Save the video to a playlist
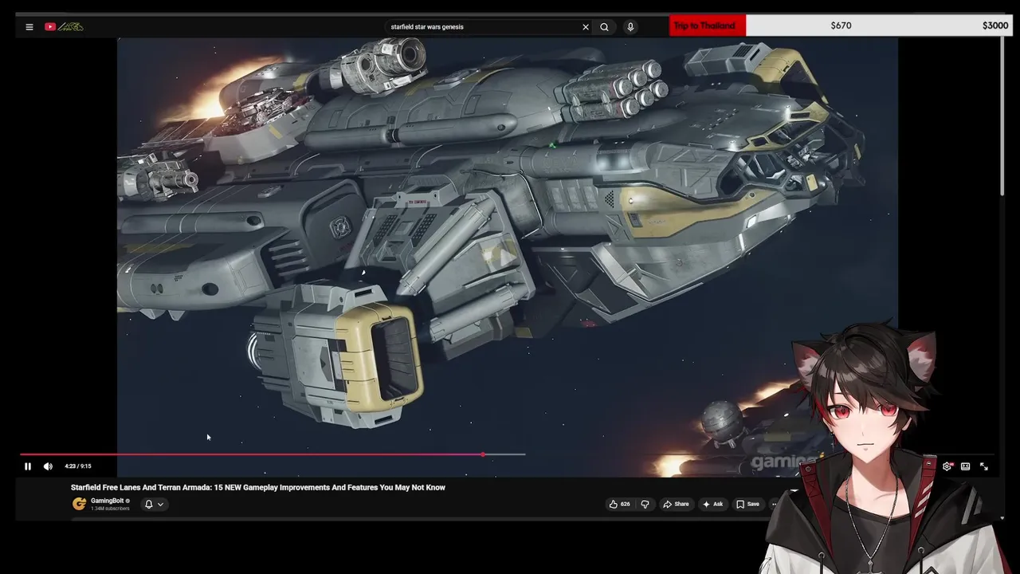This screenshot has width=1020, height=574. coord(747,504)
